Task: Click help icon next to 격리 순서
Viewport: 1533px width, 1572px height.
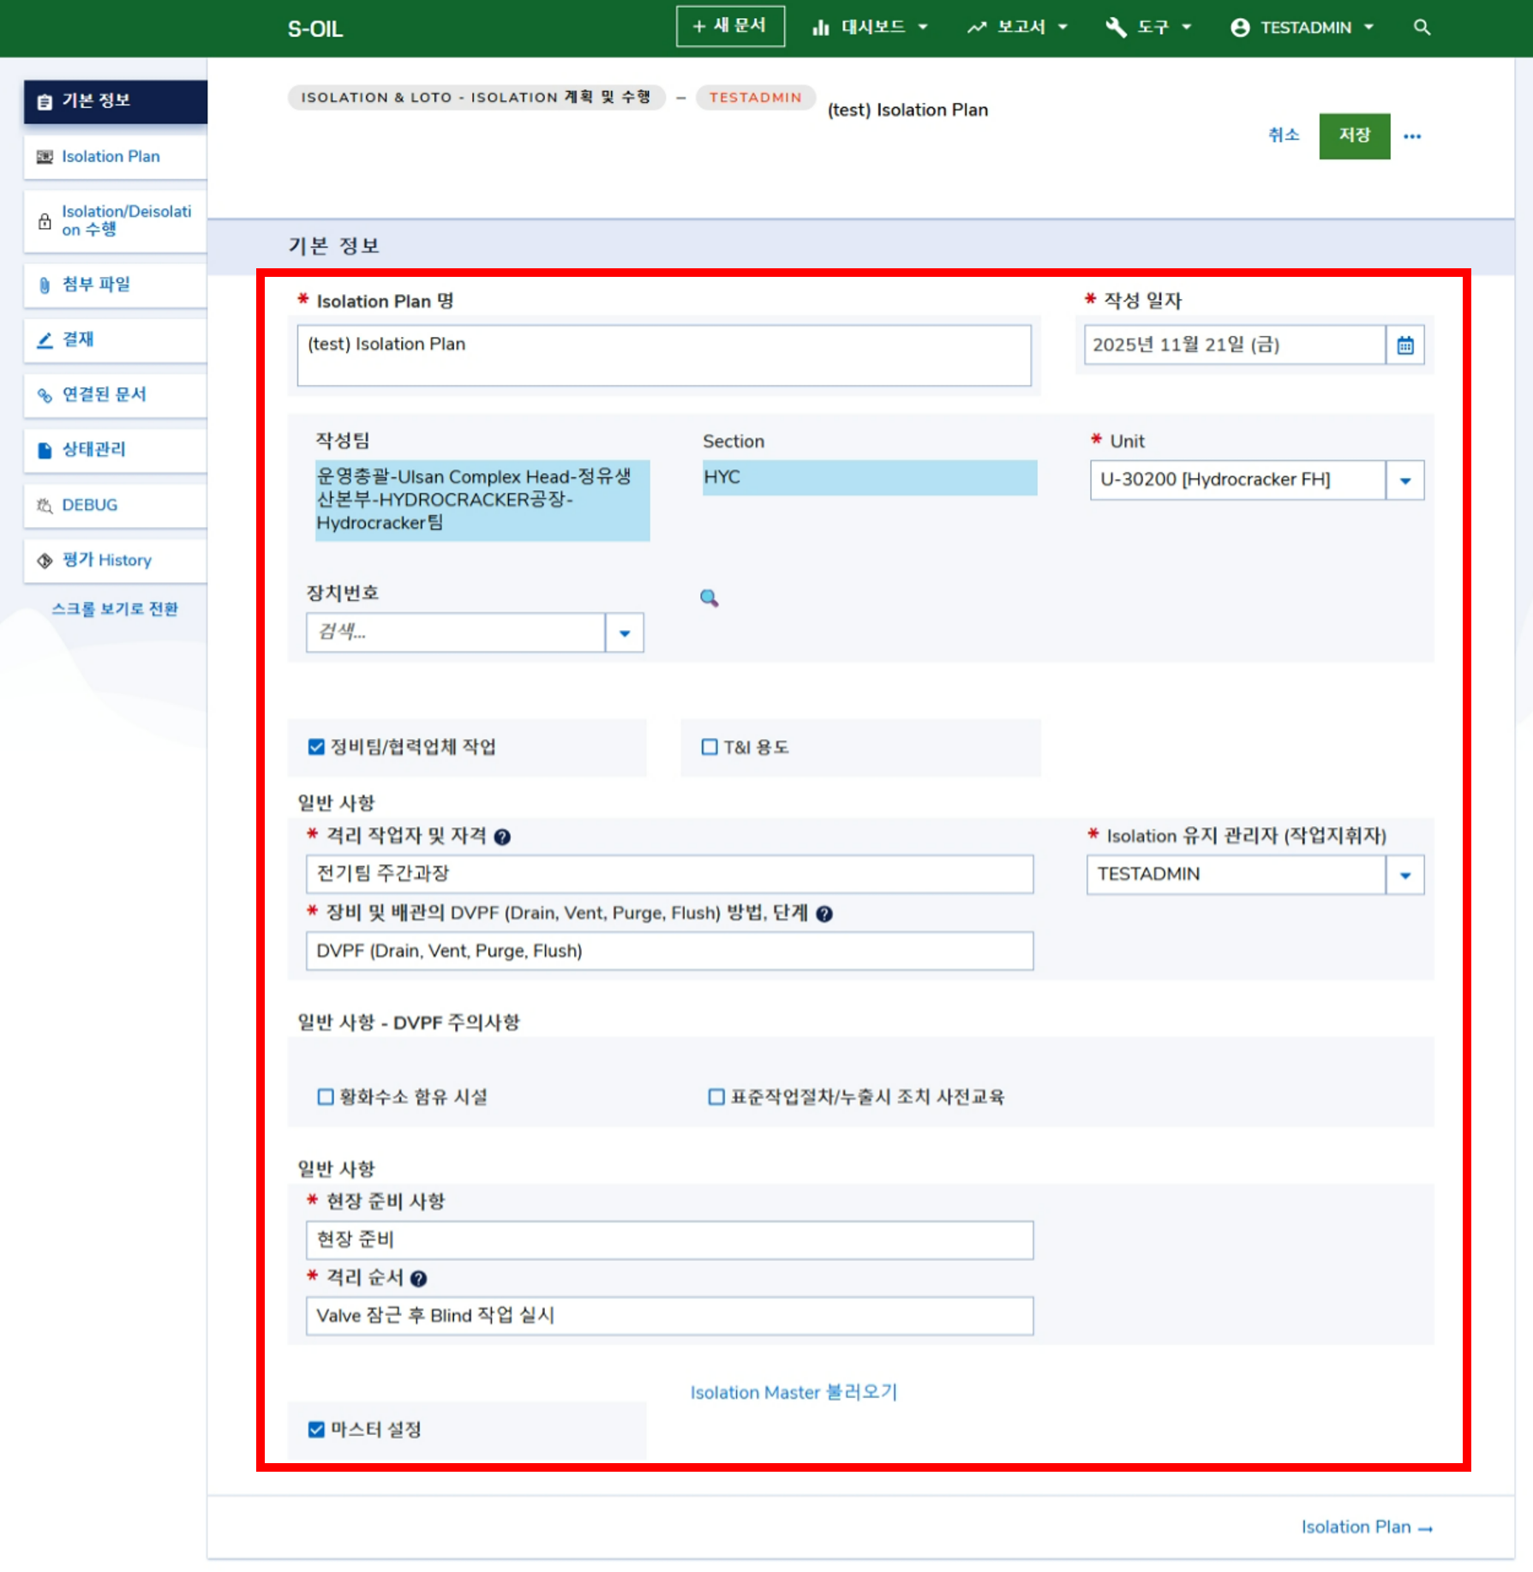Action: (418, 1279)
